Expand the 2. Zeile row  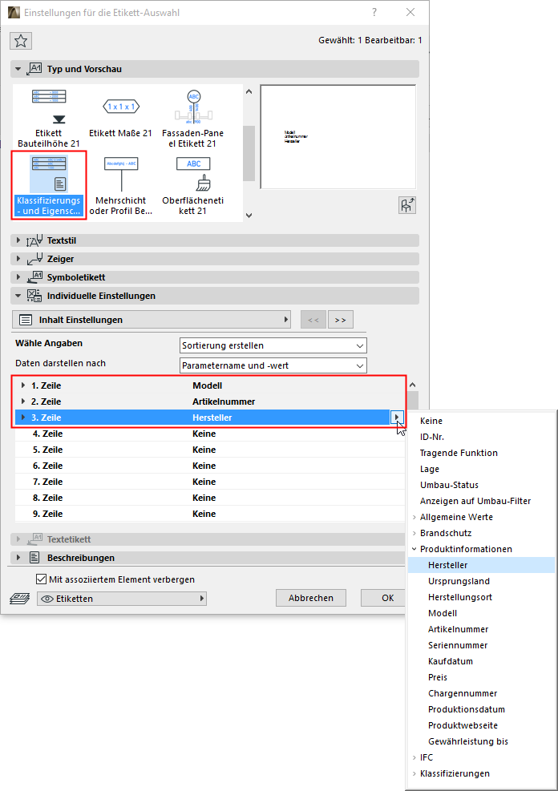22,402
